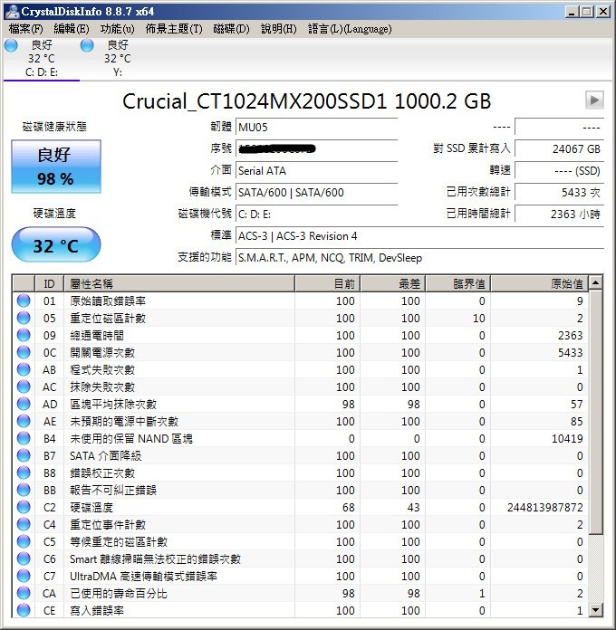Click the 原始值 column header
The height and width of the screenshot is (630, 616).
click(539, 283)
